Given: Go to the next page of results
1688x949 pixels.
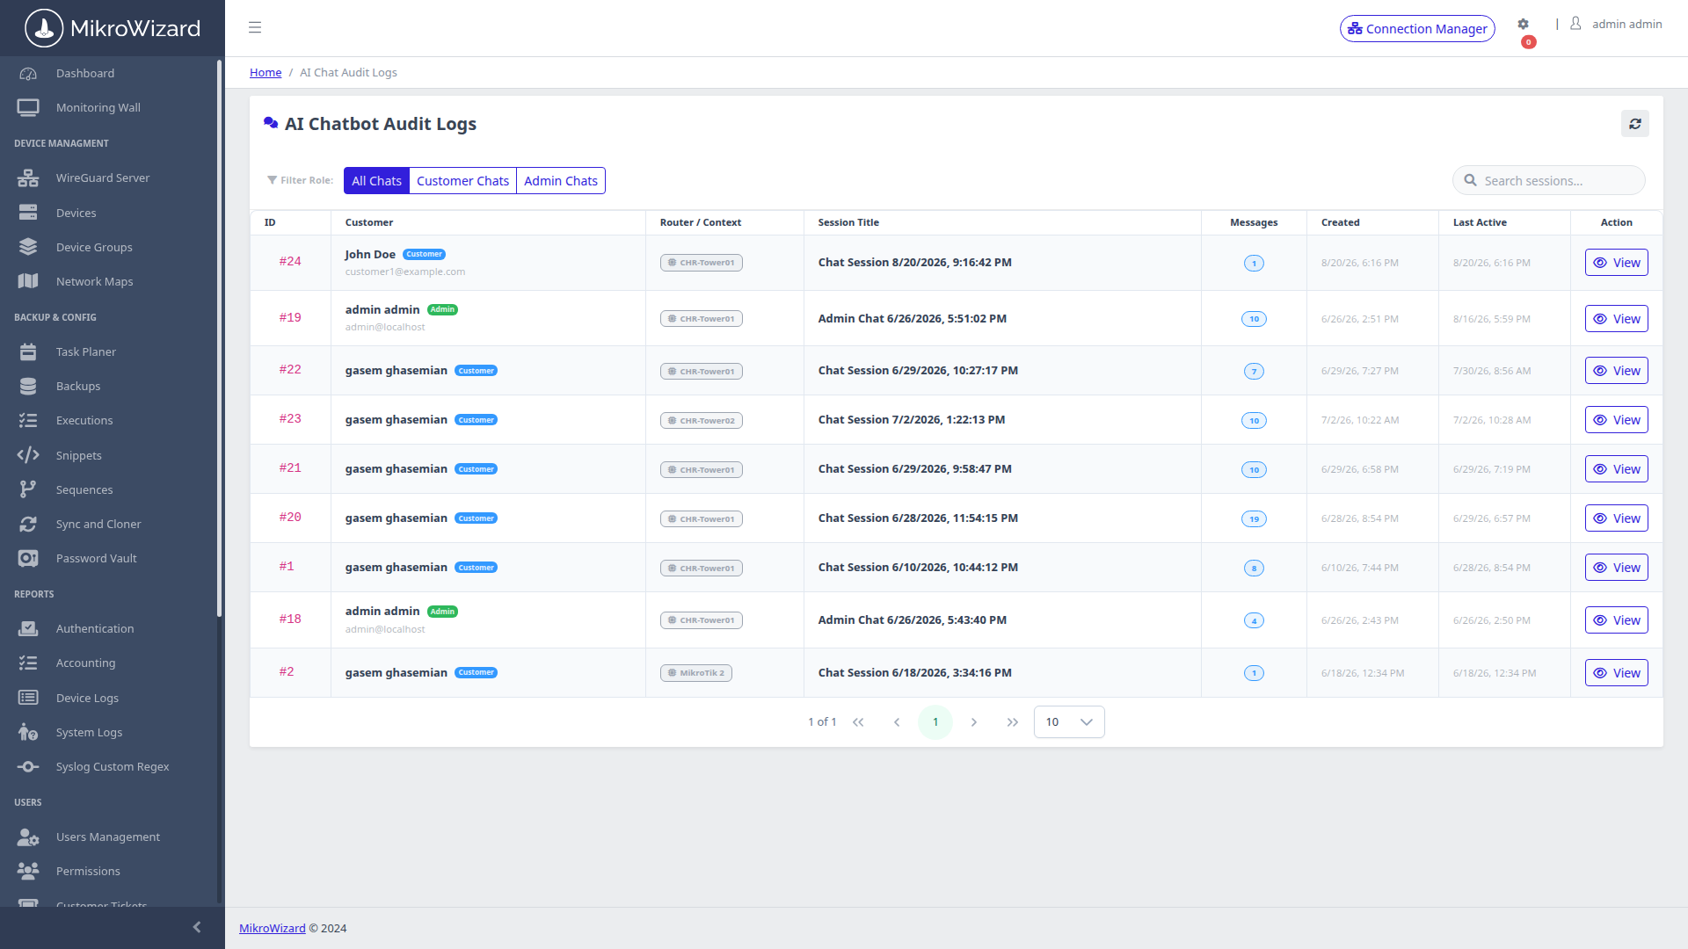Looking at the screenshot, I should click(x=974, y=722).
